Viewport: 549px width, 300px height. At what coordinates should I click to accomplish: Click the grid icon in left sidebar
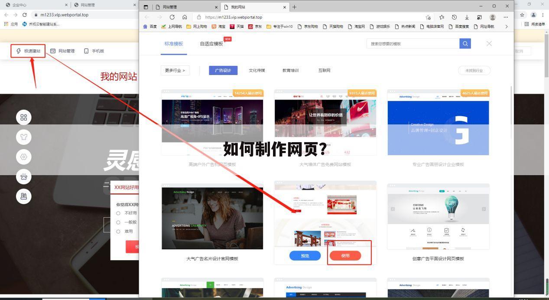pos(24,117)
